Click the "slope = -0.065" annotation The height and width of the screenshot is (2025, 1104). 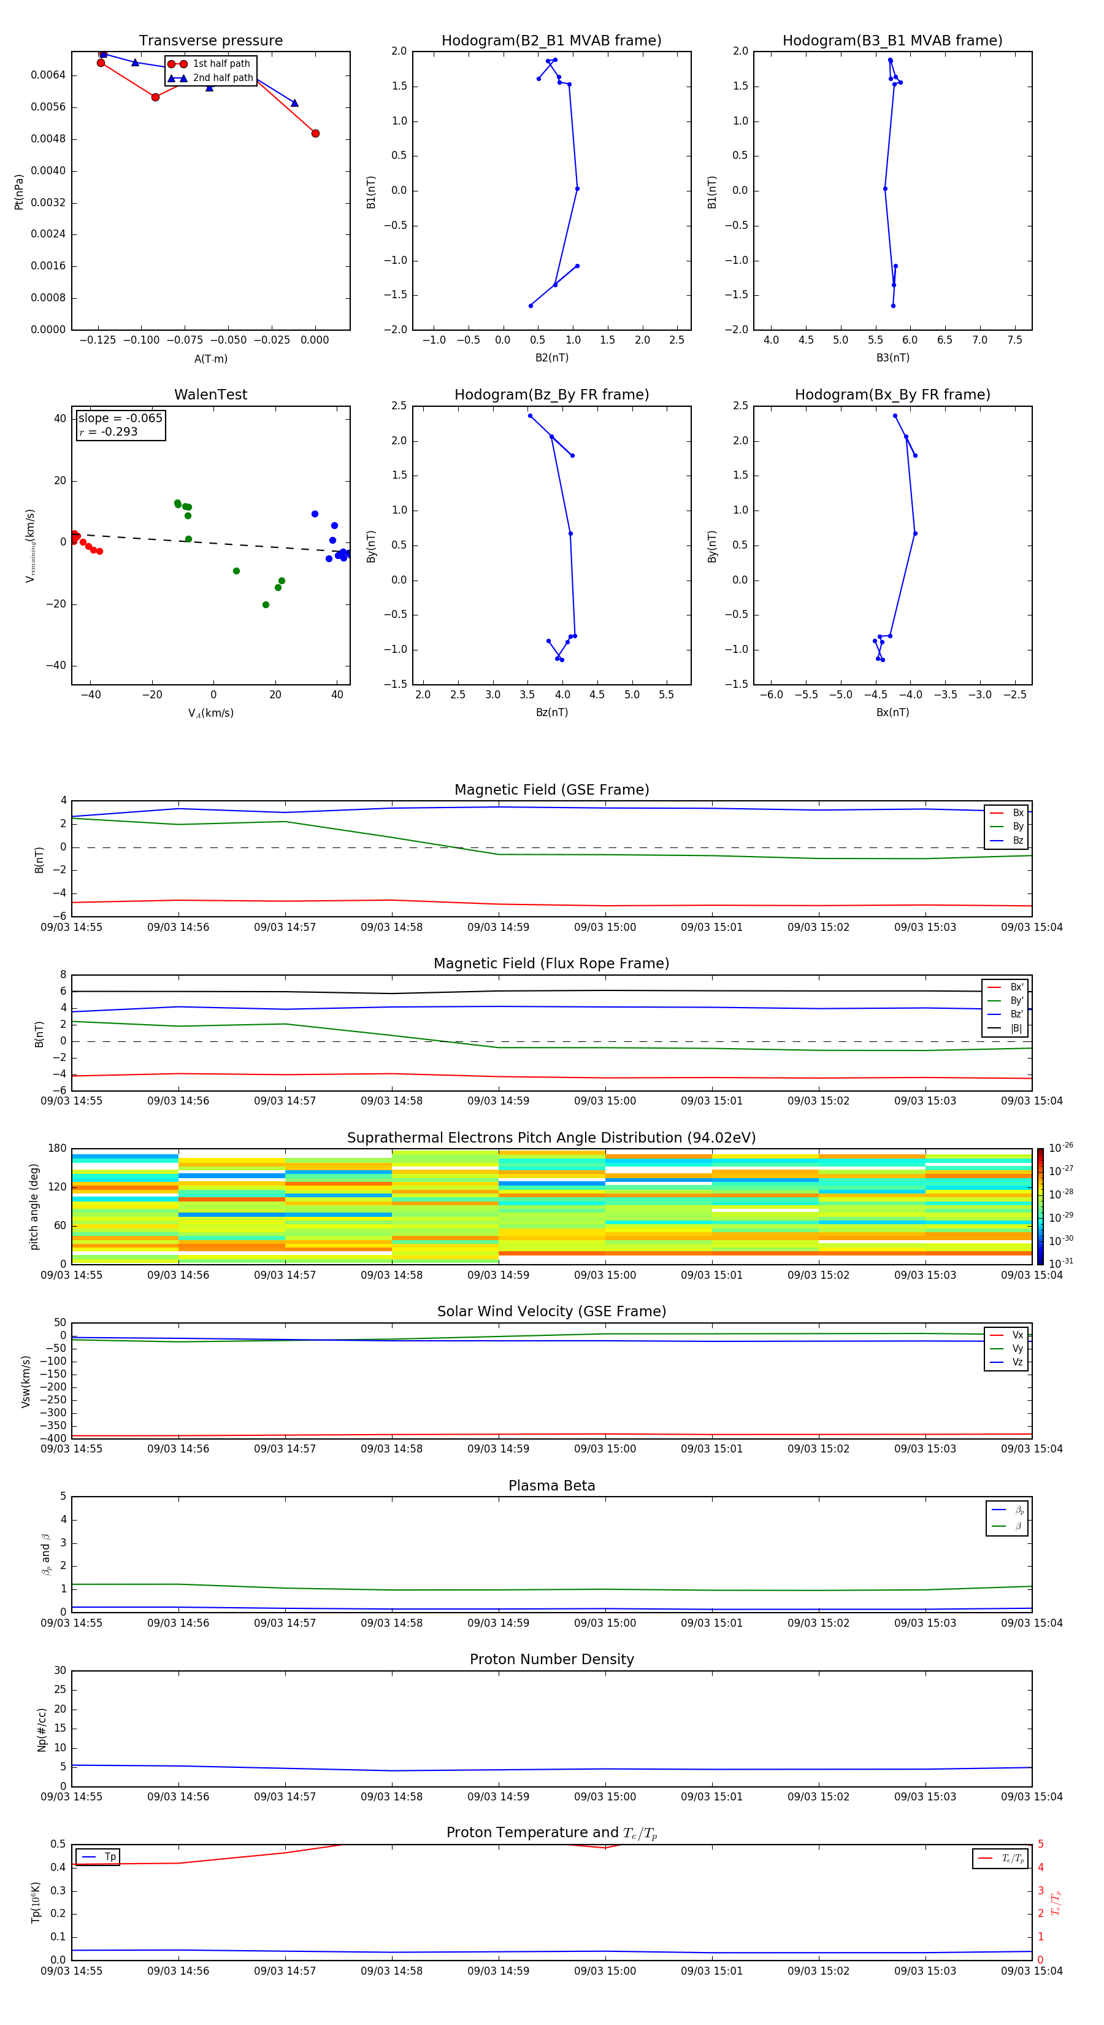(120, 418)
